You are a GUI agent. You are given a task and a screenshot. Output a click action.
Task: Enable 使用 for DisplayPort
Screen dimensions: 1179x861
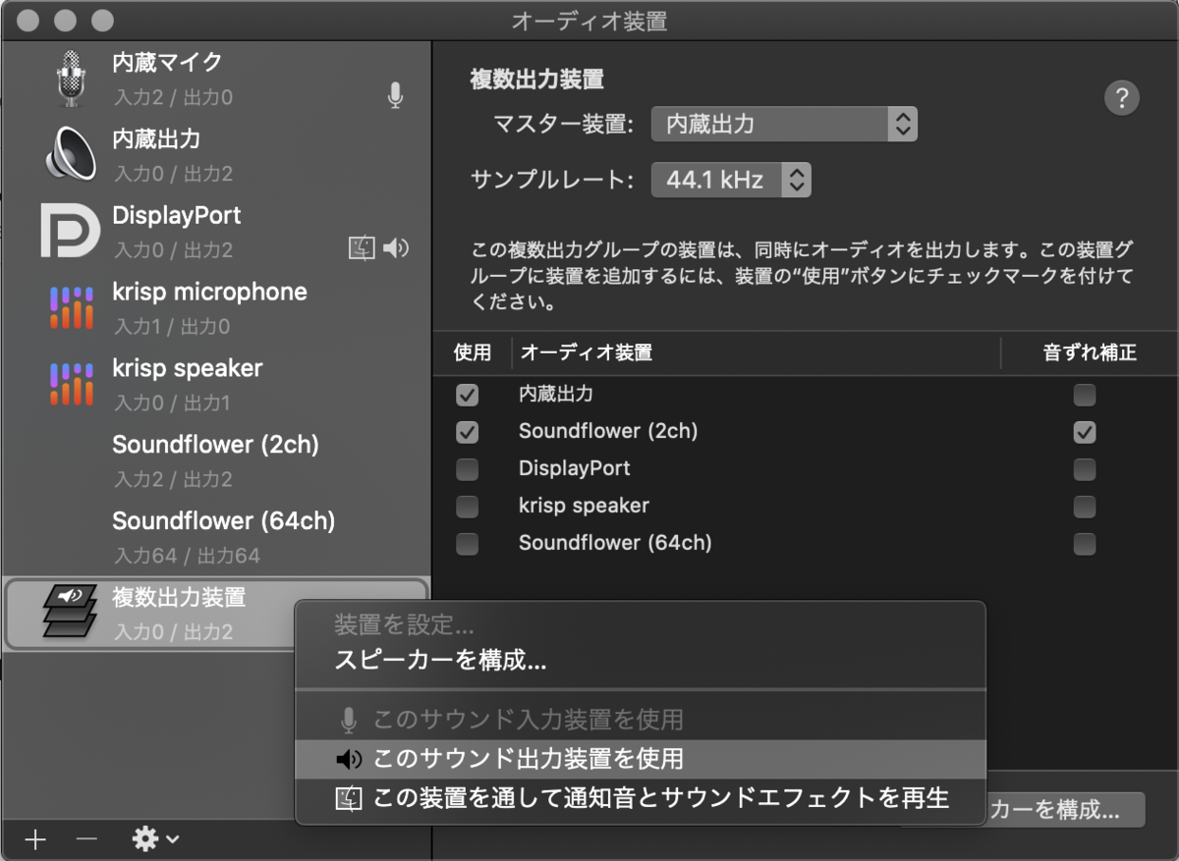tap(468, 469)
